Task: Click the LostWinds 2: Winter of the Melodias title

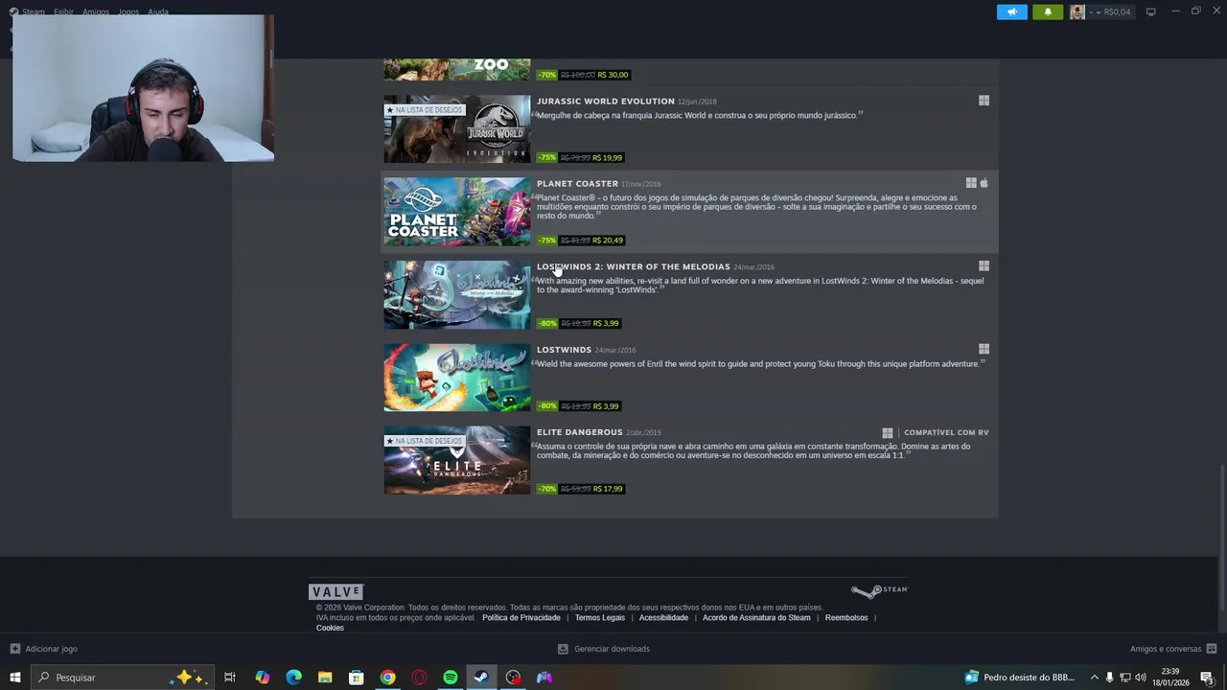Action: [634, 266]
